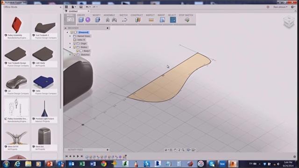Open Google Chrome from the taskbar

[104, 164]
